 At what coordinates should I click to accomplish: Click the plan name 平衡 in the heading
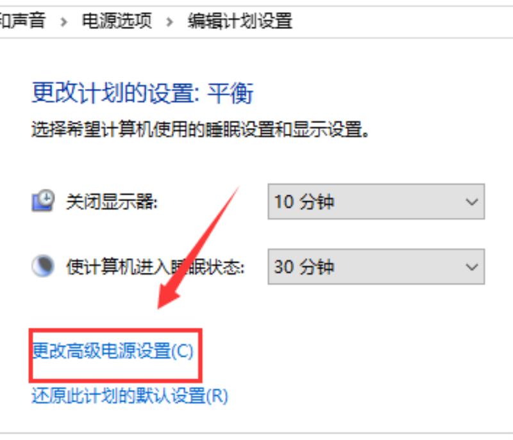230,93
